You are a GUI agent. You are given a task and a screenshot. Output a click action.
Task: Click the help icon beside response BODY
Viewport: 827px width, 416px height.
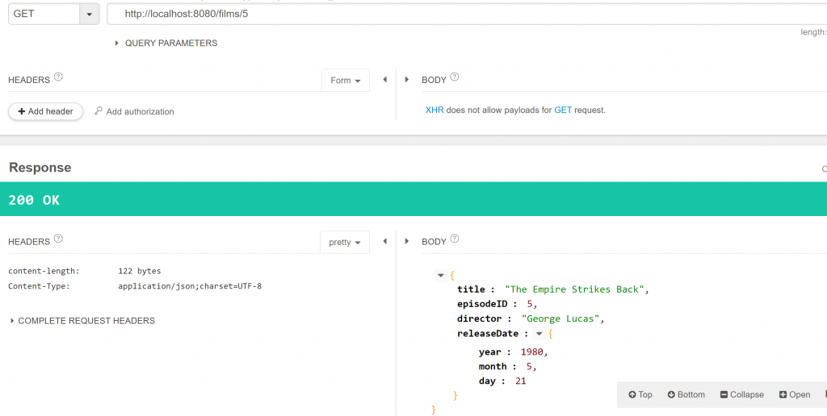coord(455,239)
